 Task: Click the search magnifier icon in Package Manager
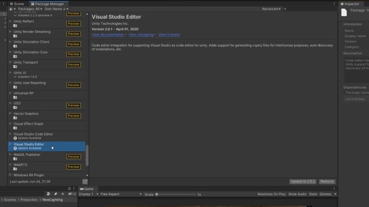(x=285, y=9)
